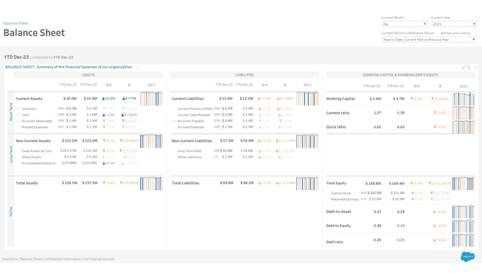Click the Total Liabilities row label

(x=185, y=183)
